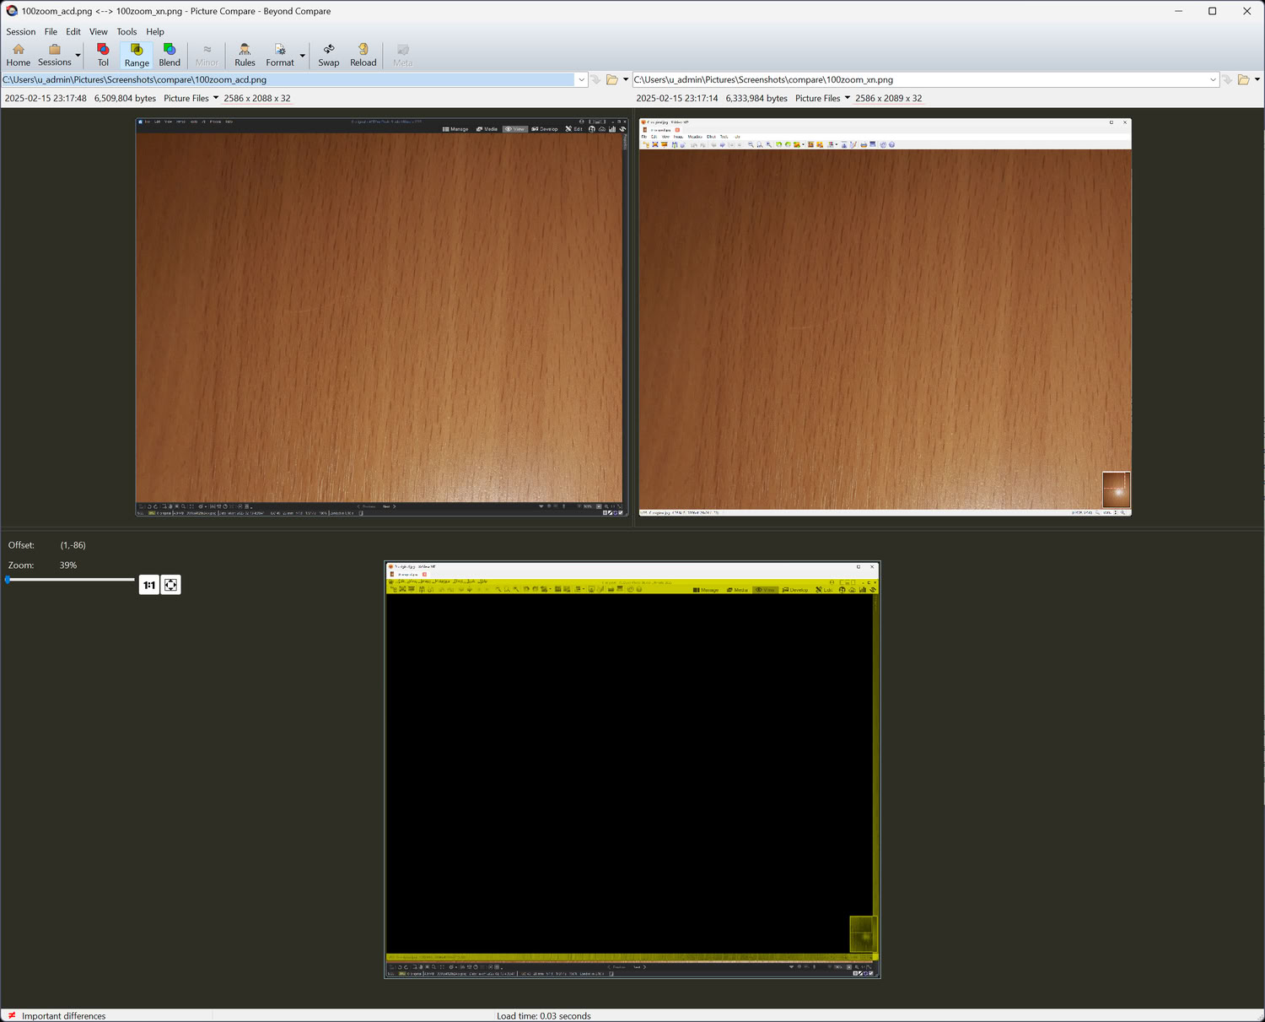Toggle the Range difference mode

137,55
